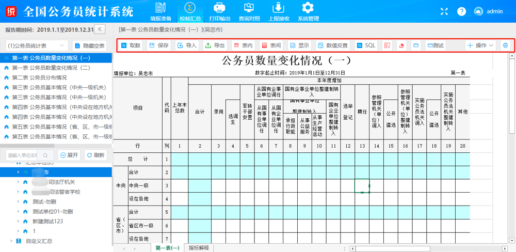Expand the 测试-勿删 tree node

(18, 201)
